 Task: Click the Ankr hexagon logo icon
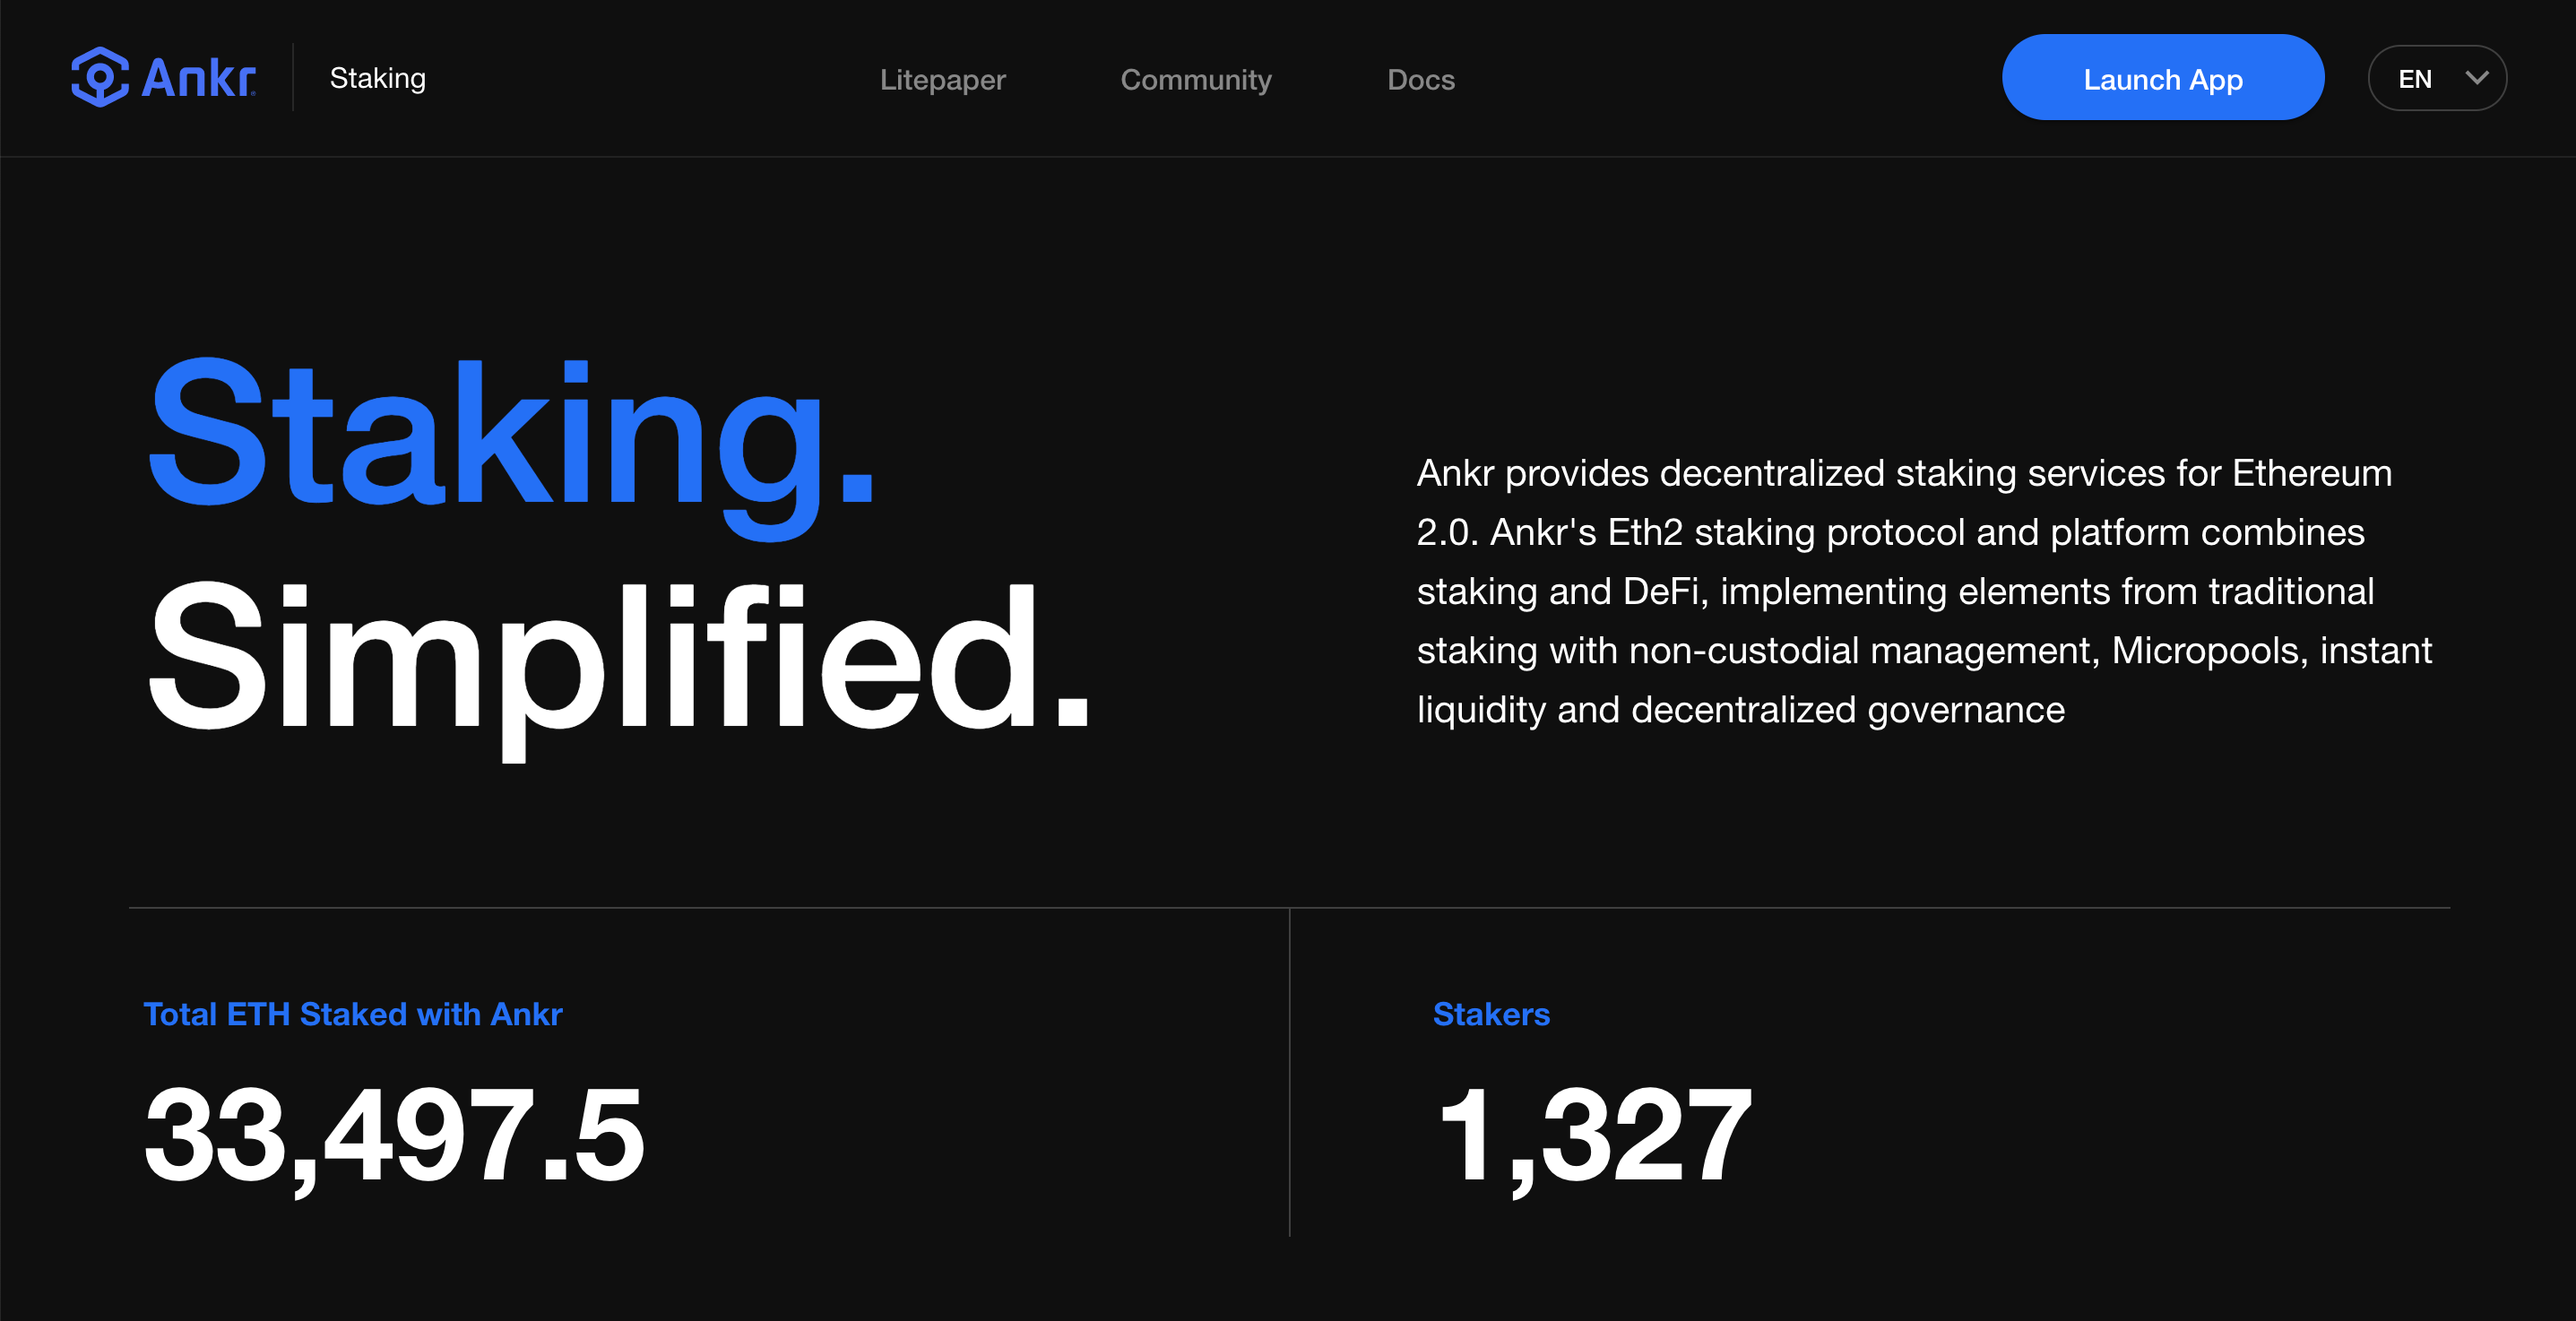pos(100,77)
